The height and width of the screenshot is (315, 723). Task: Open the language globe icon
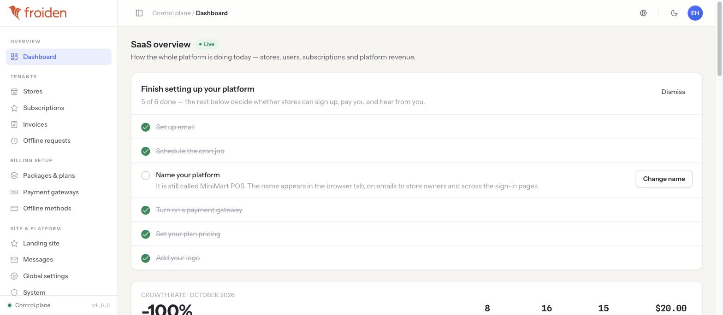tap(643, 13)
